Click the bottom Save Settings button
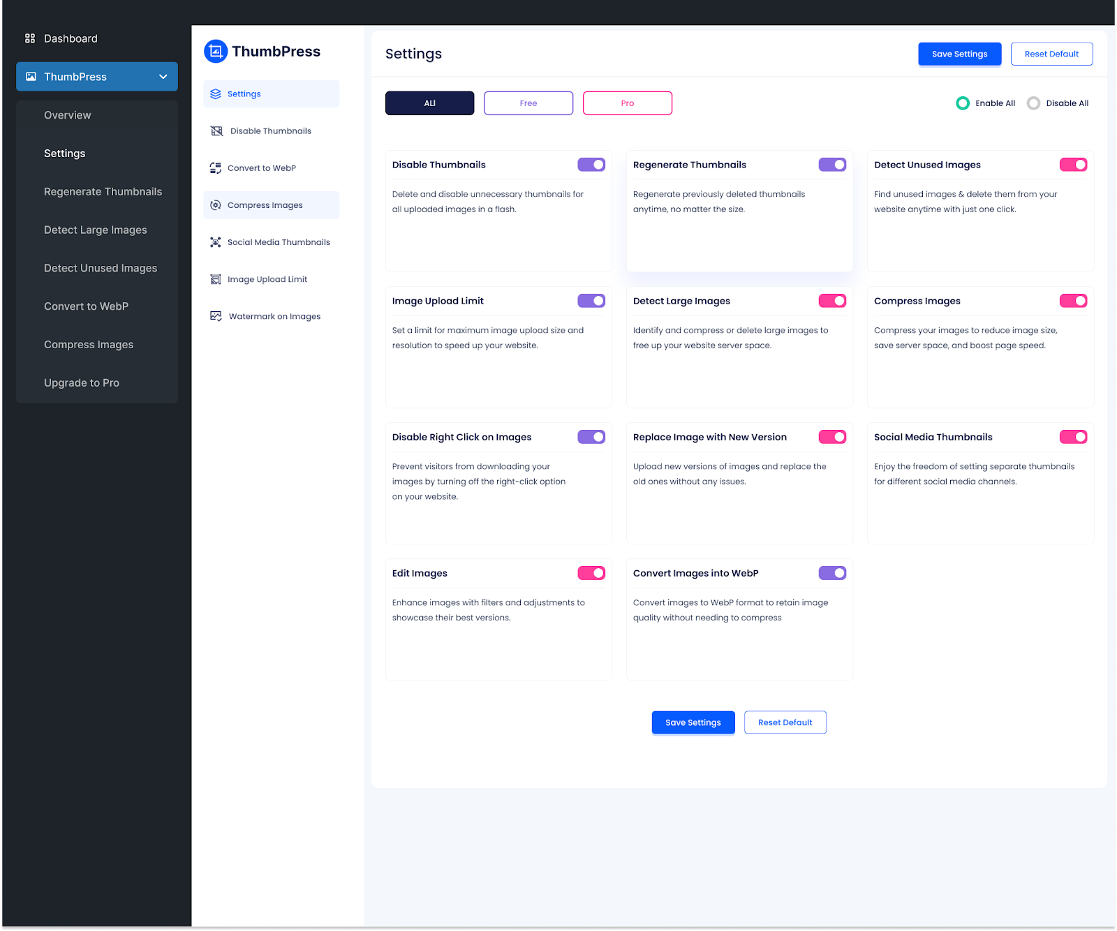This screenshot has height=931, width=1117. 693,722
